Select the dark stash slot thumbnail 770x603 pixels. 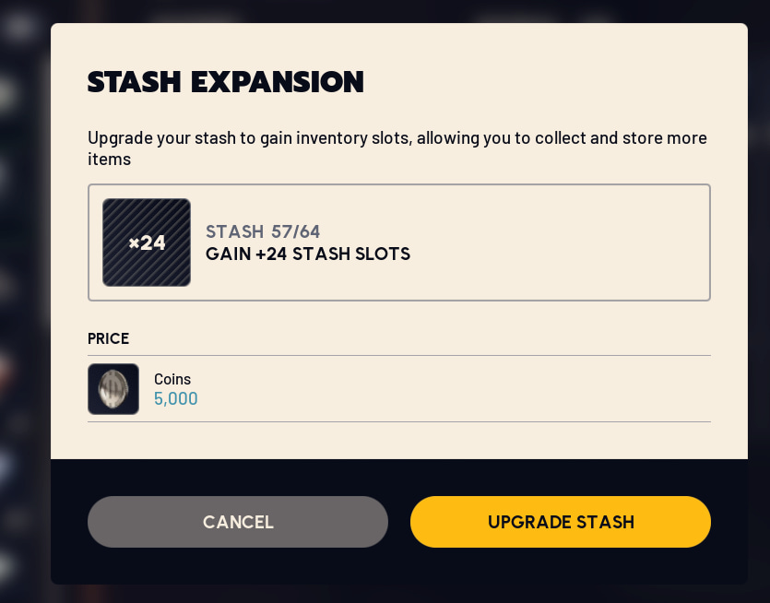click(147, 242)
